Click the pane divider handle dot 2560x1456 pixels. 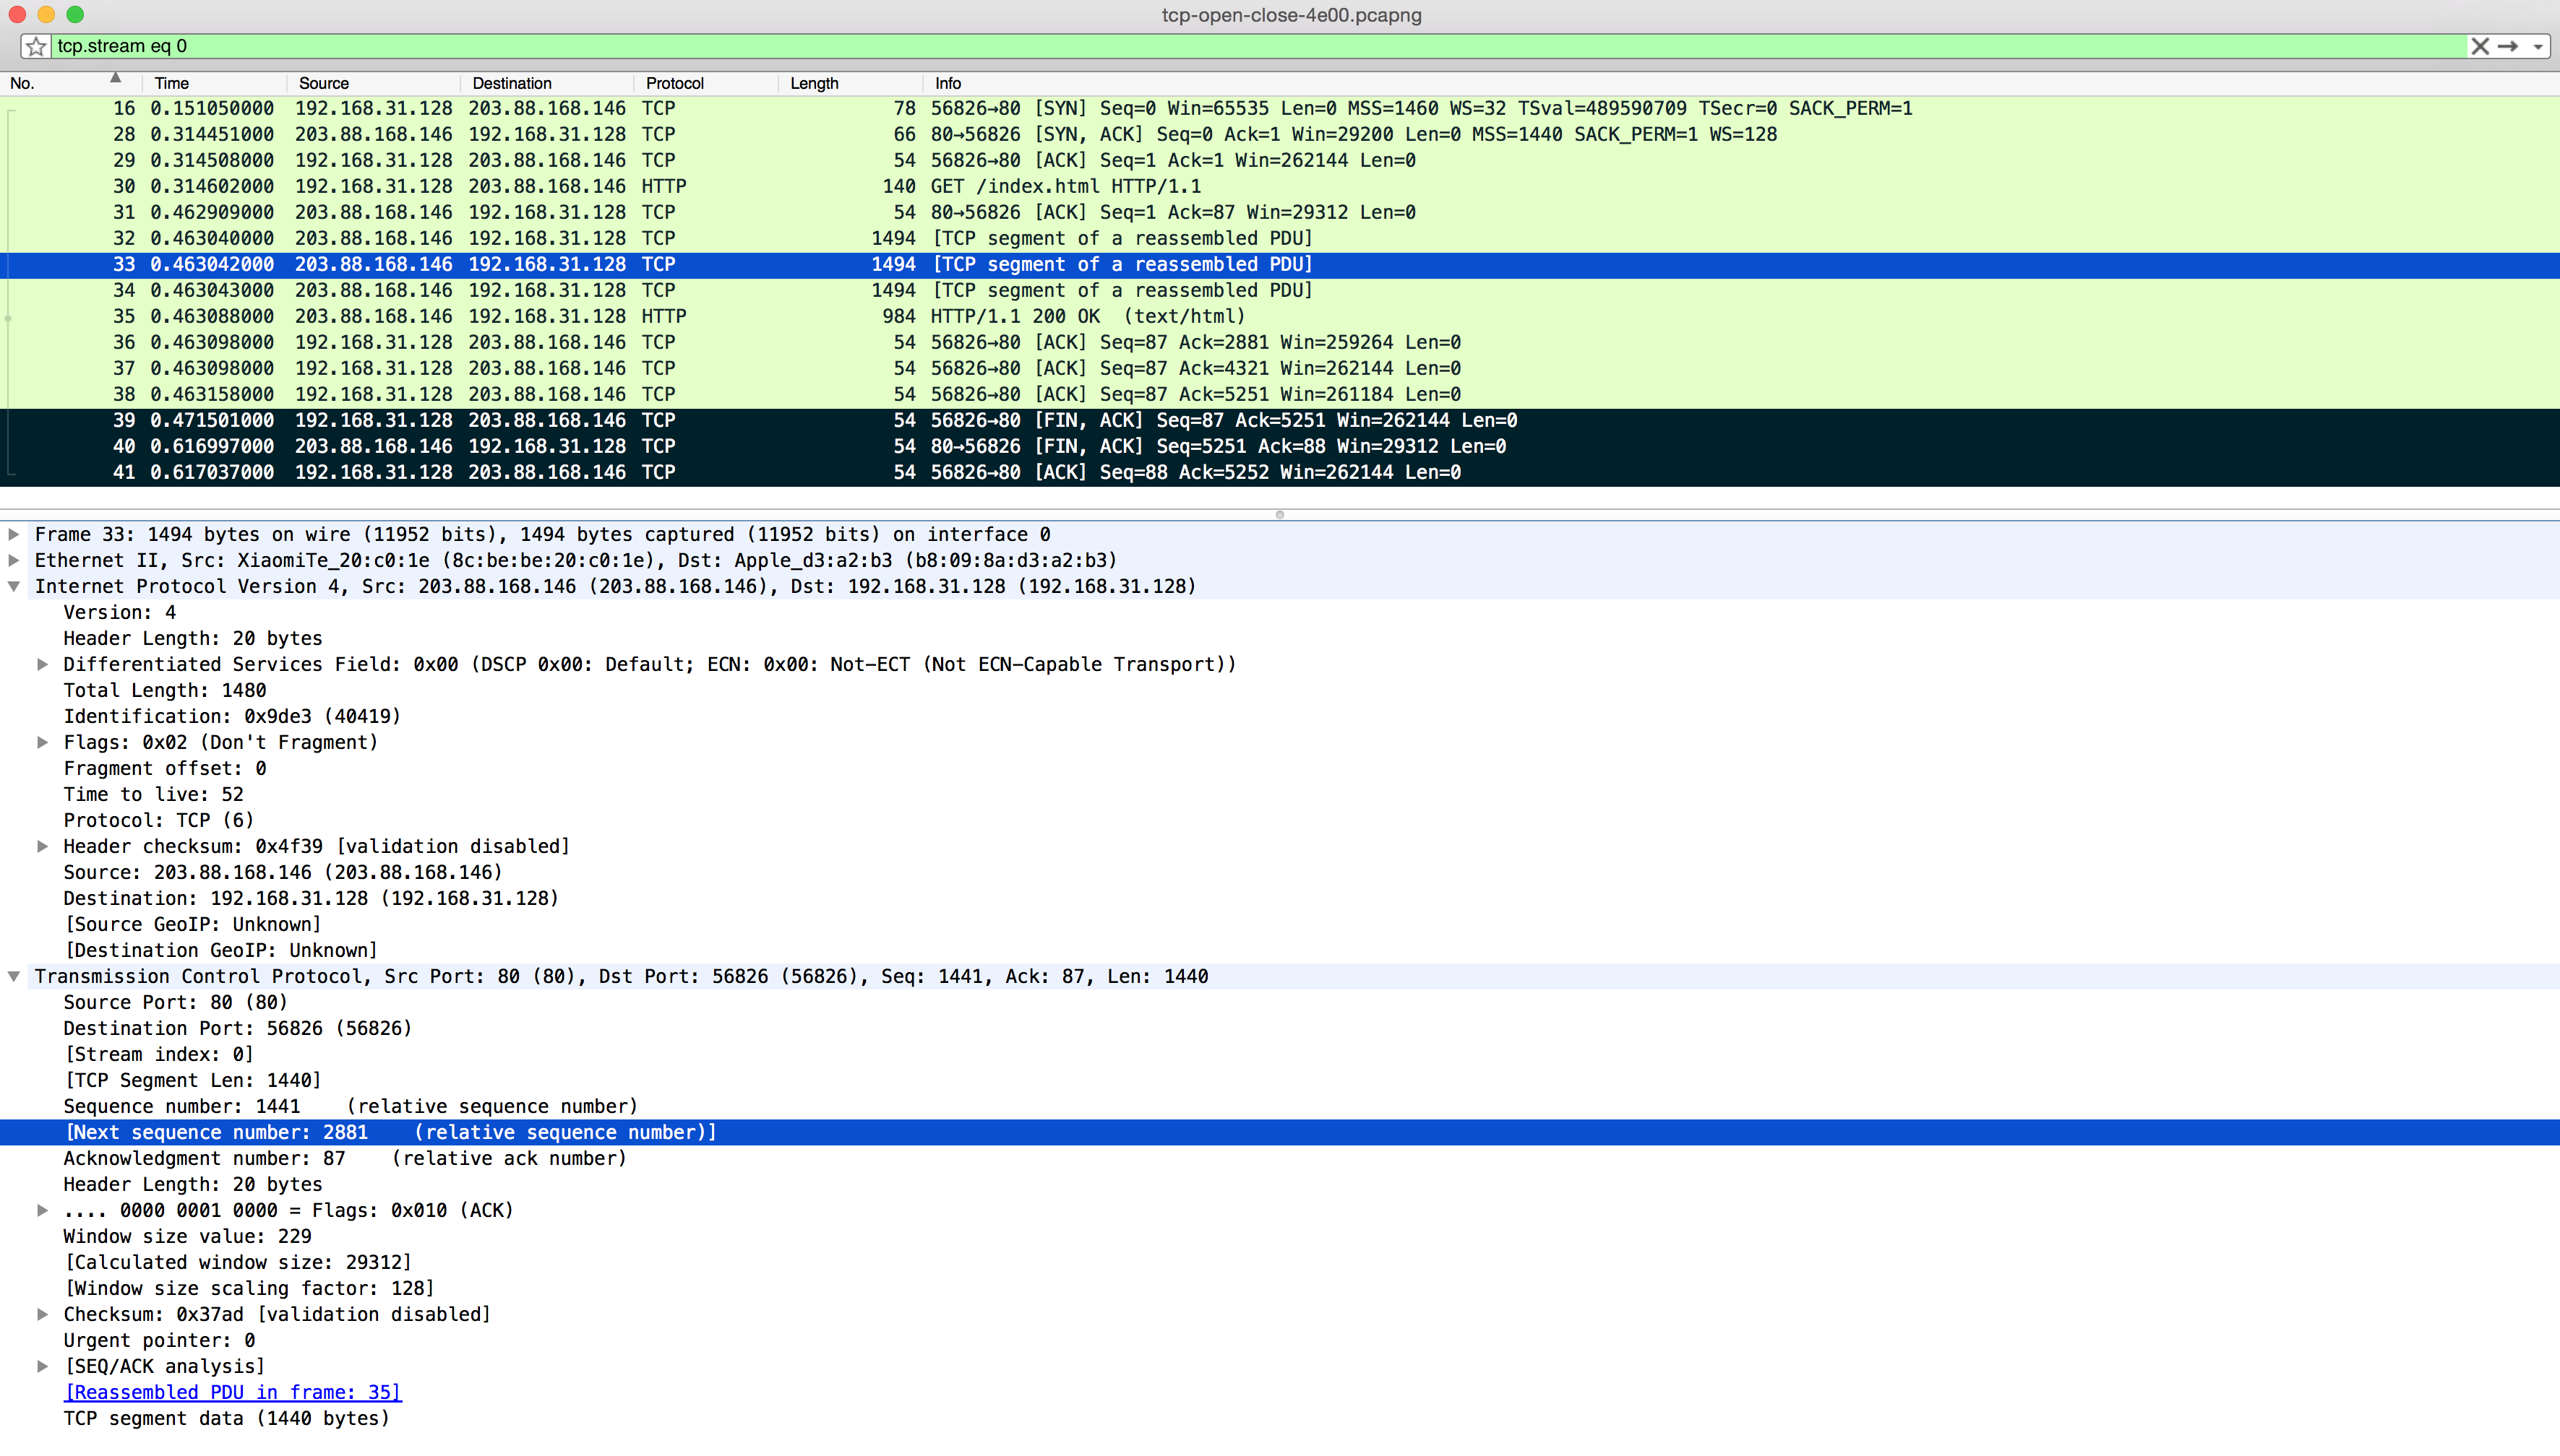point(1279,515)
